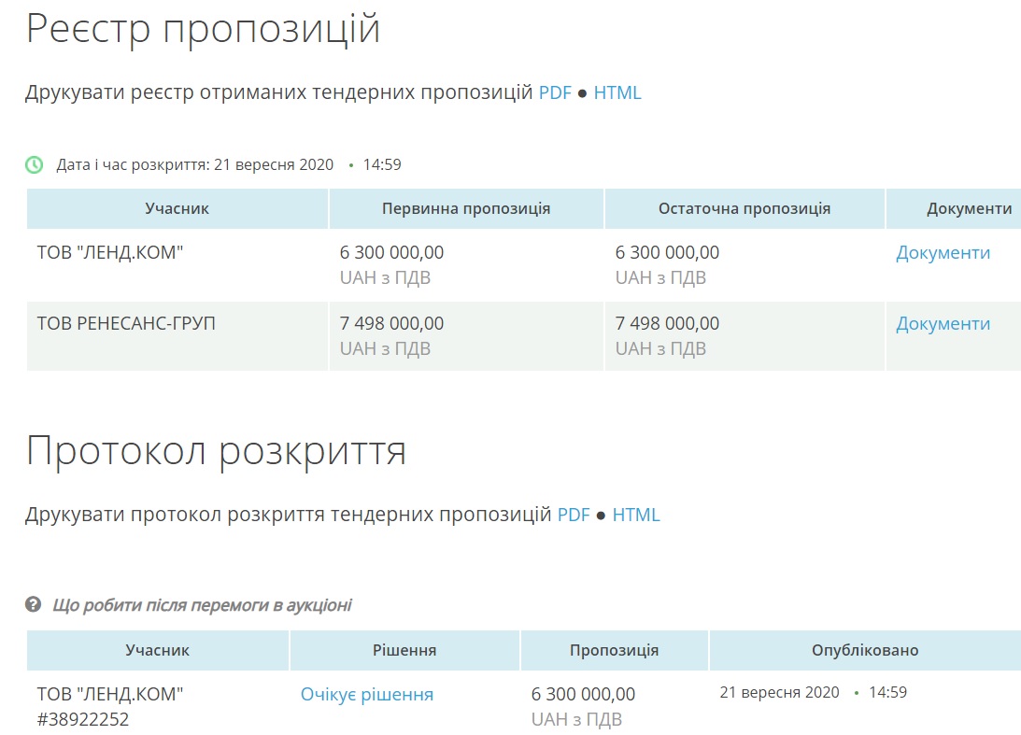Open Документи link for ТОВ "ЛЕНД.КОМ"

coord(943,253)
